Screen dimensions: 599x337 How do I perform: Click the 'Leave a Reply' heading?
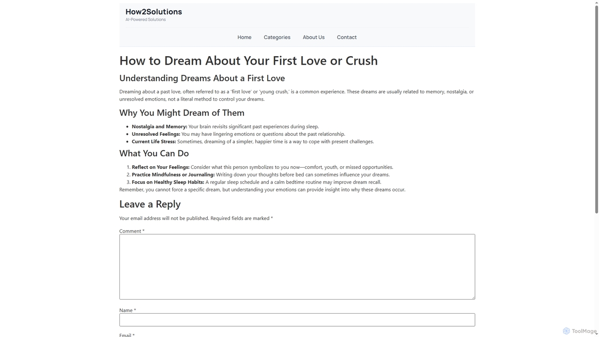150,204
